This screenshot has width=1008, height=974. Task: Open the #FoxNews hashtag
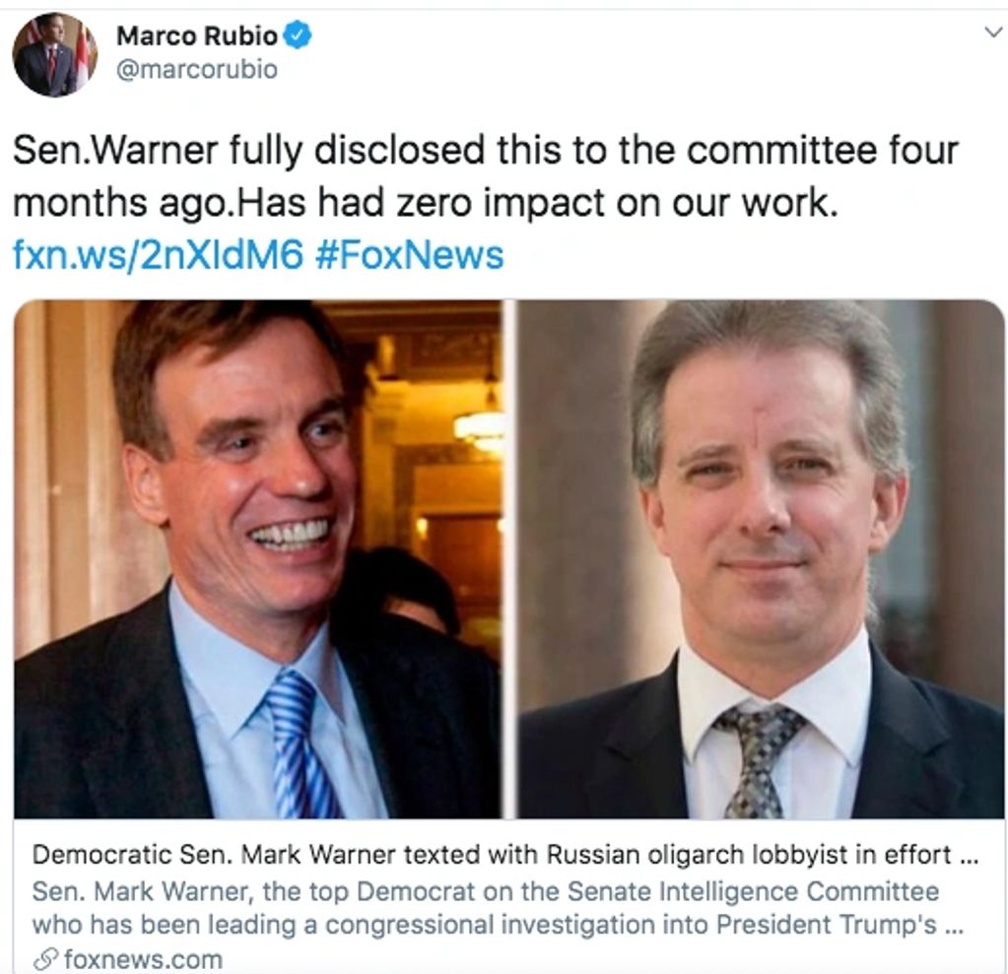pyautogui.click(x=410, y=254)
